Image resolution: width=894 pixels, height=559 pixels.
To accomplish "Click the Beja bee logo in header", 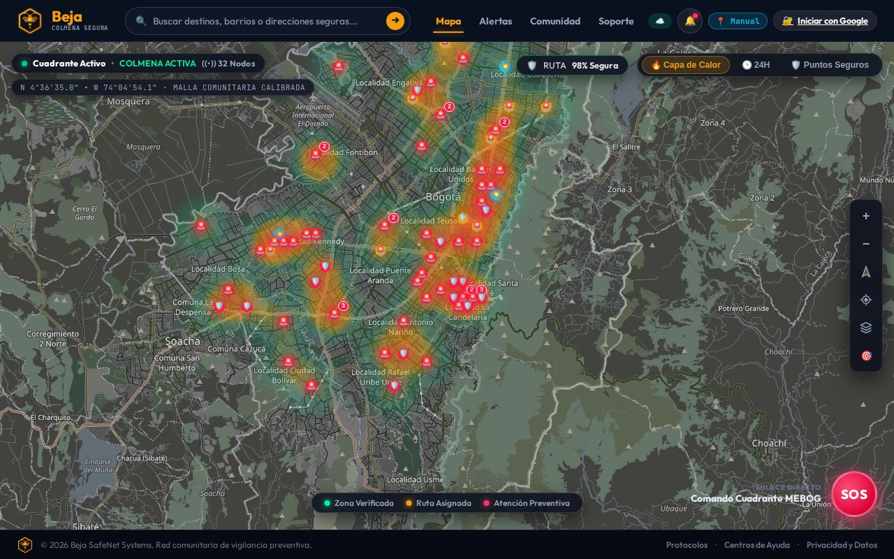I will (x=29, y=21).
